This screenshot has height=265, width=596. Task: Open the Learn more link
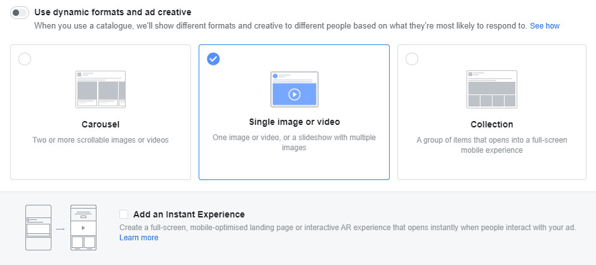coord(138,238)
